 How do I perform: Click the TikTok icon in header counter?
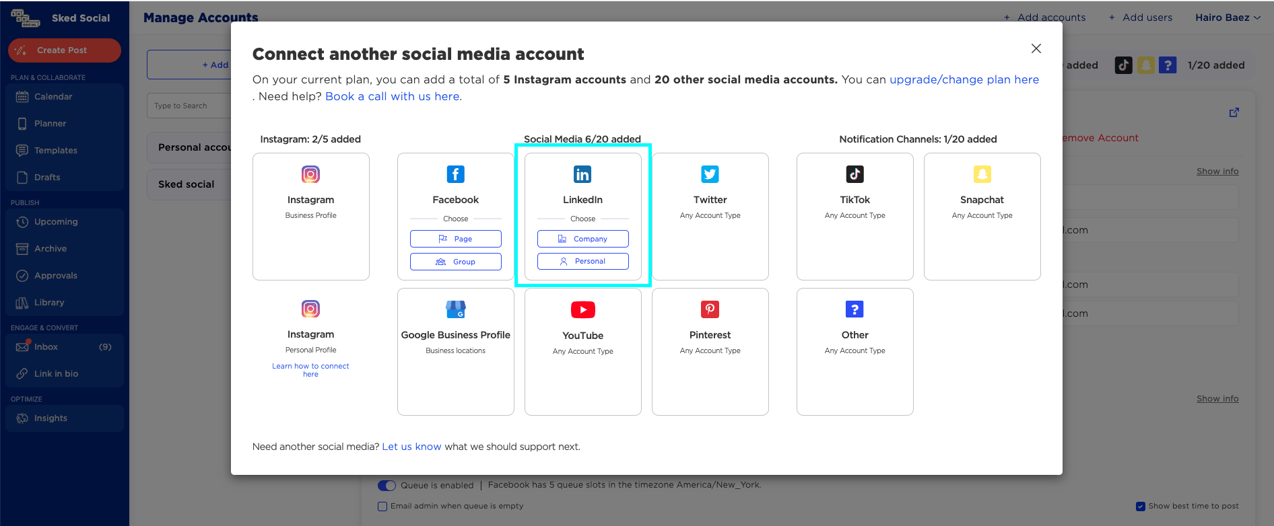1123,65
